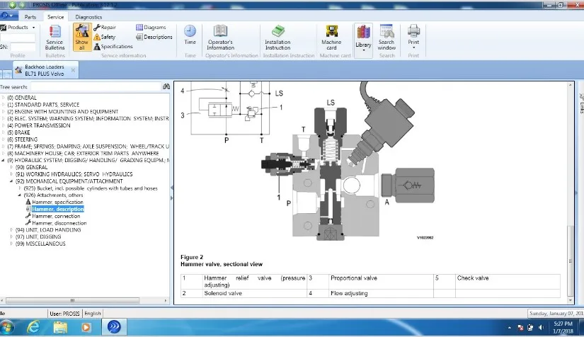Select (97) UNIT, DIGGING

[x=38, y=236]
